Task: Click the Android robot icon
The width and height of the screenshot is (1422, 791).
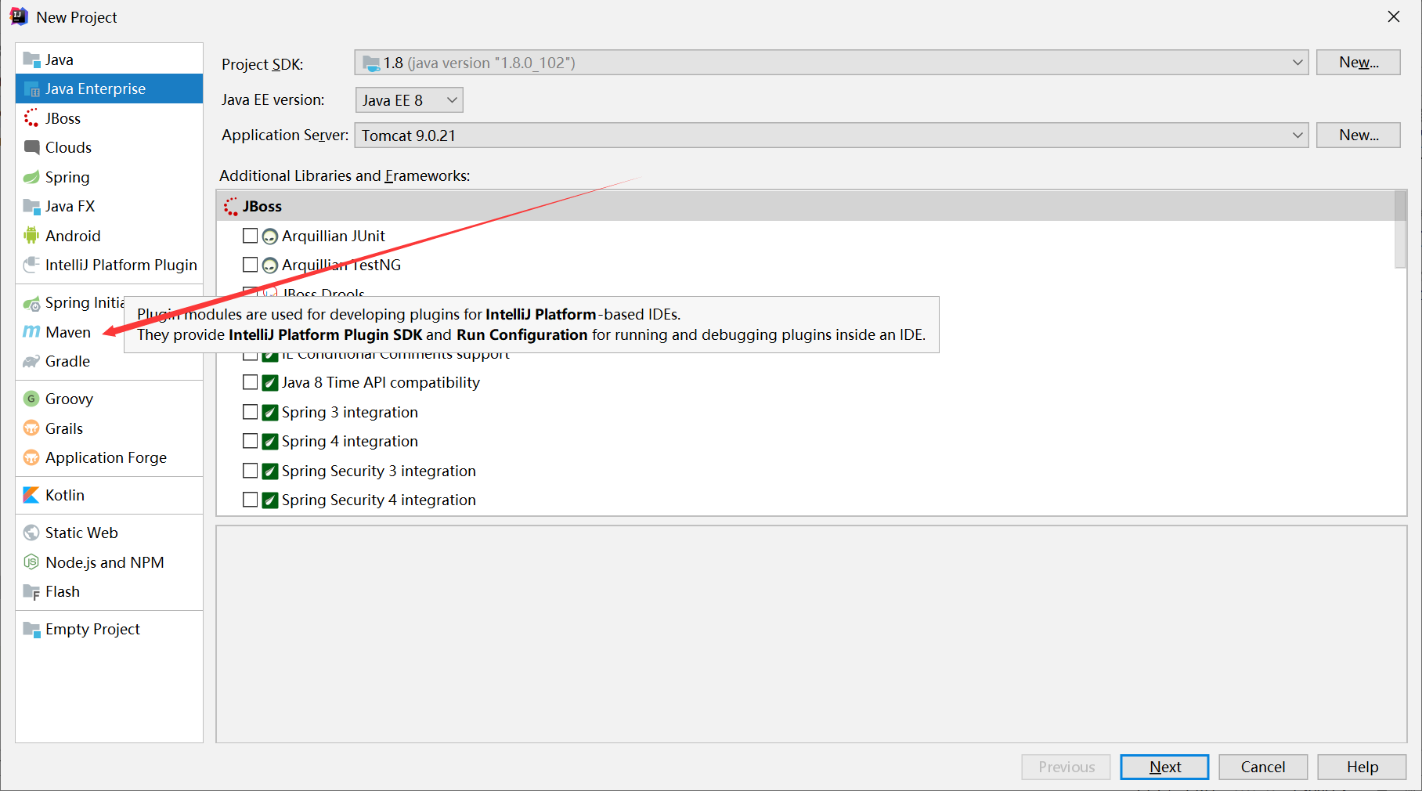Action: coord(31,236)
